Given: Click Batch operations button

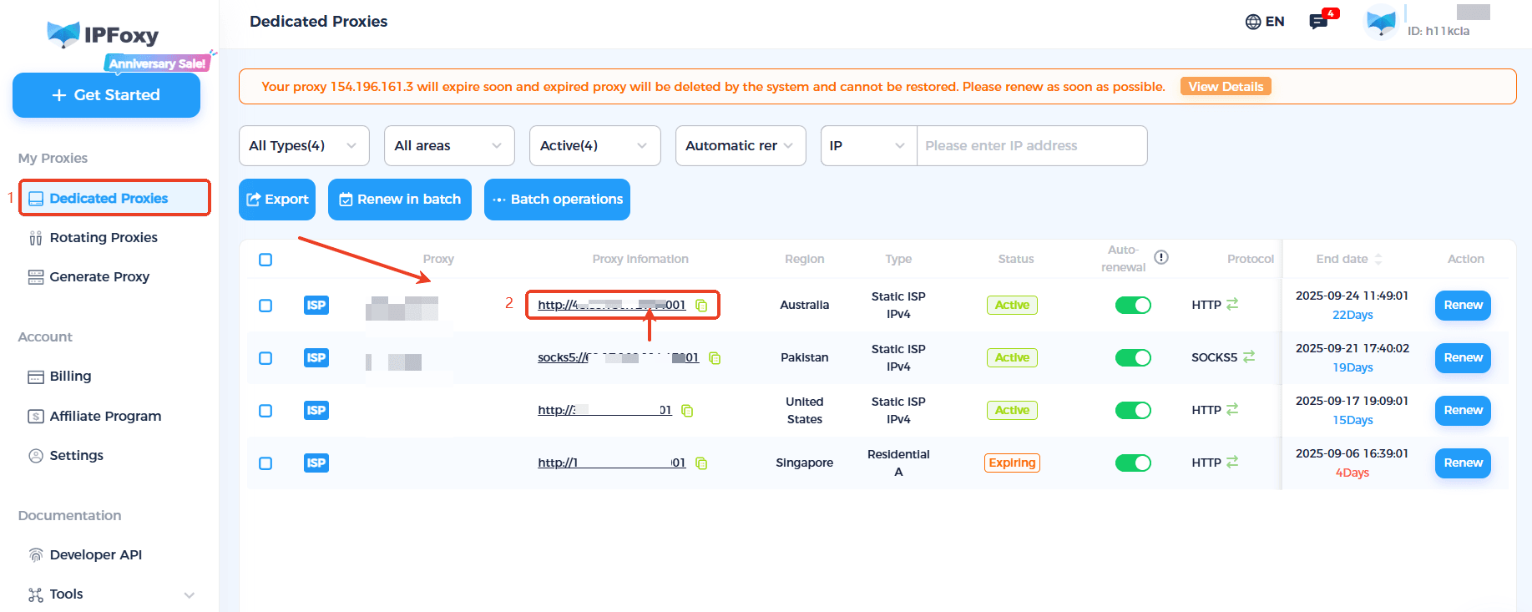Looking at the screenshot, I should [557, 200].
